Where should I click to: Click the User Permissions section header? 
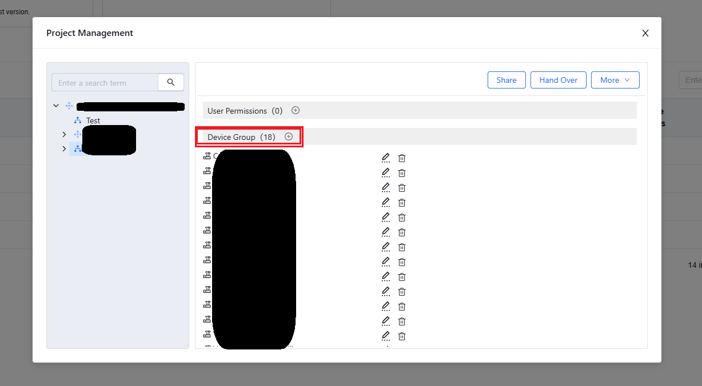[237, 111]
